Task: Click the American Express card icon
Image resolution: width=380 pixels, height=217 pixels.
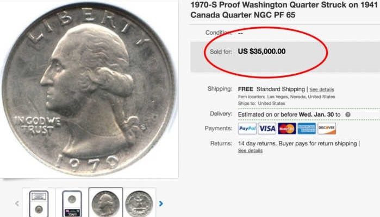Action: [x=307, y=129]
